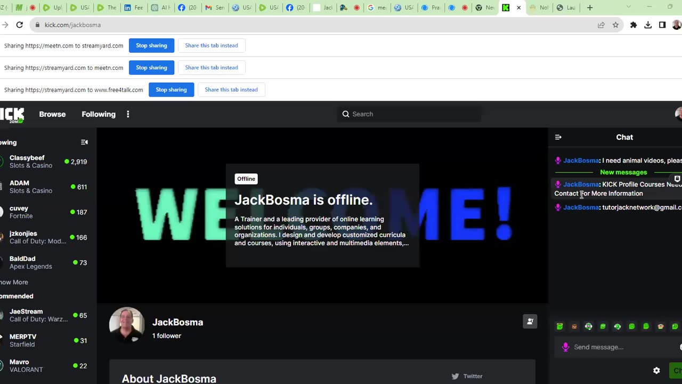Open the Chrome downloads icon

coord(648,25)
